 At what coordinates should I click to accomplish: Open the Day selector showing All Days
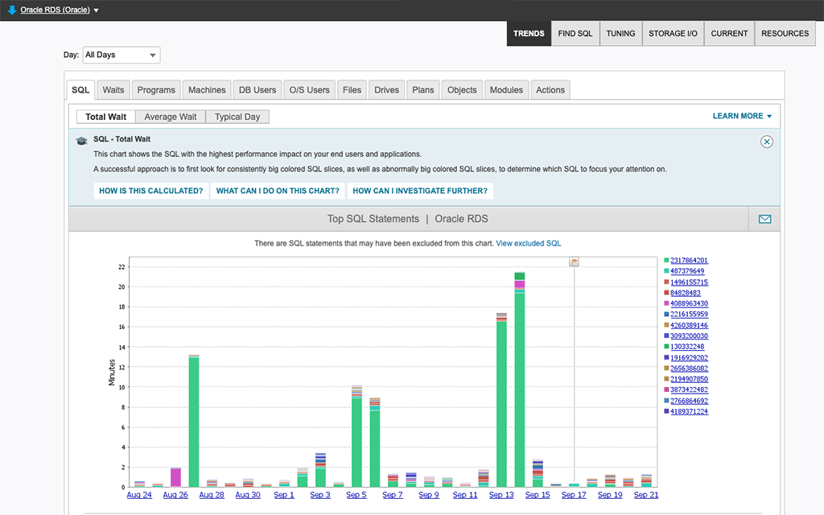pos(121,55)
